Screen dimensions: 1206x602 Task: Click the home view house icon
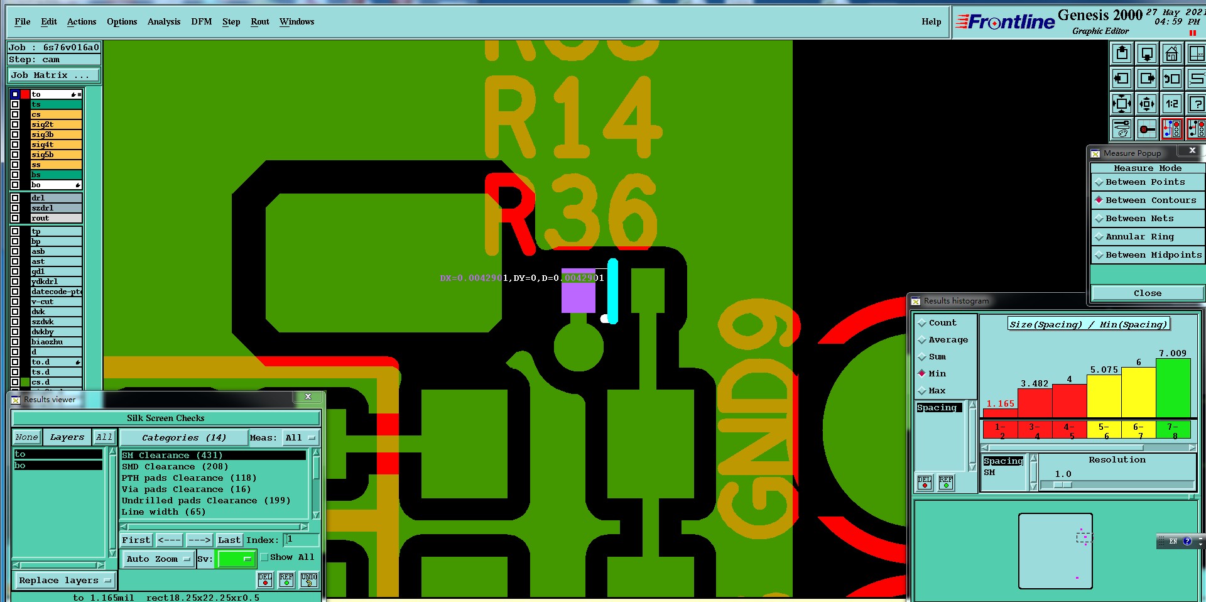(x=1172, y=53)
